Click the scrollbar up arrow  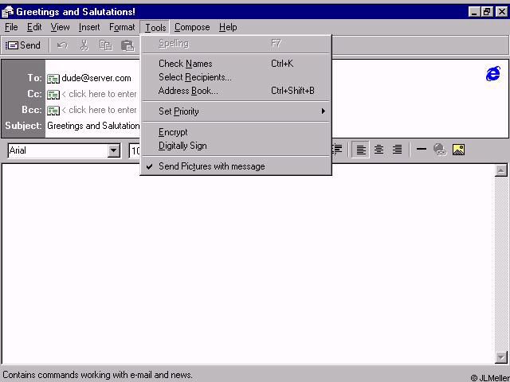click(x=501, y=170)
